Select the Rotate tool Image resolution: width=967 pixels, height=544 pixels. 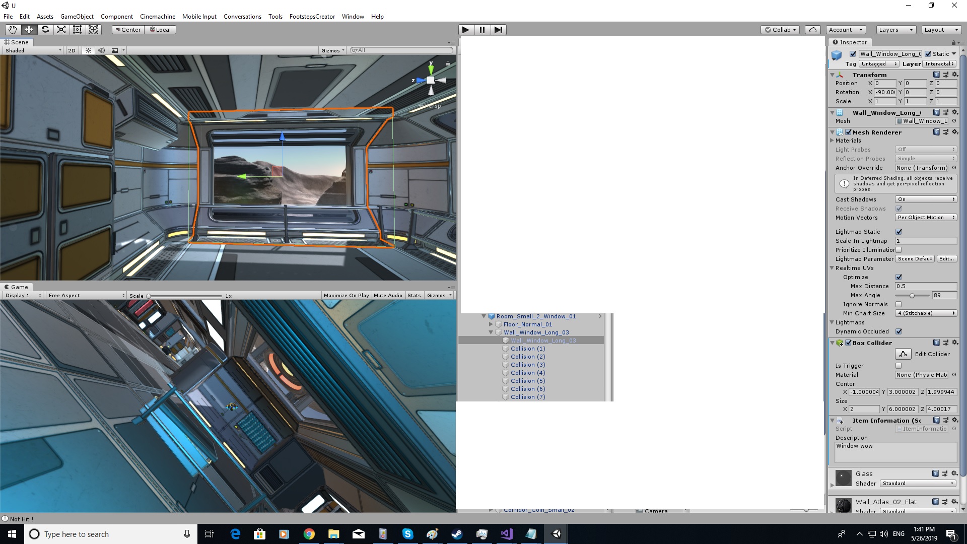[x=45, y=29]
